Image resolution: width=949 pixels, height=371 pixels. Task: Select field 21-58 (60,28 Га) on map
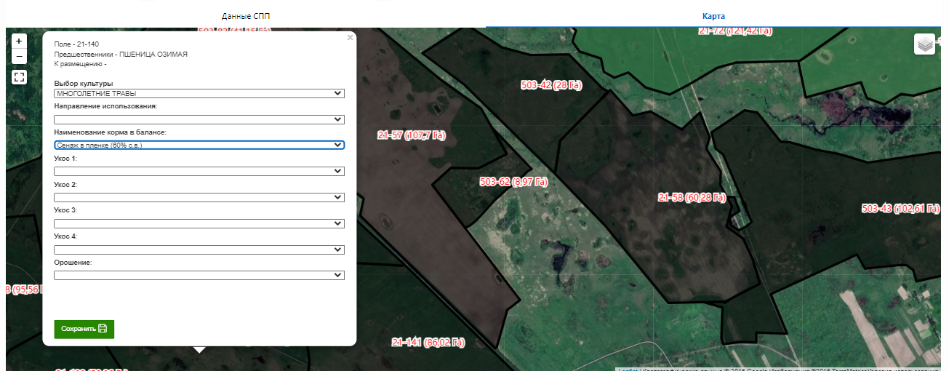tap(692, 198)
